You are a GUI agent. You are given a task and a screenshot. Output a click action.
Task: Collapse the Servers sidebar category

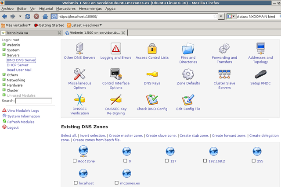(x=4, y=55)
